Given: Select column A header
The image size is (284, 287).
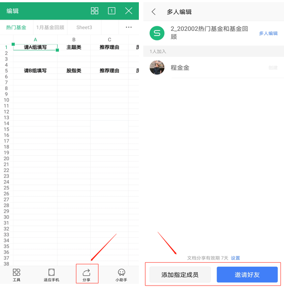Looking at the screenshot, I should (x=35, y=39).
